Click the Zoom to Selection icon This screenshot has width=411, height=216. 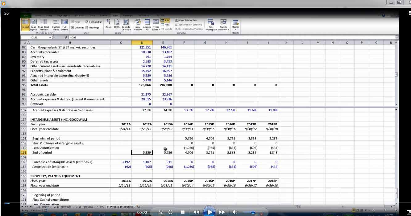pyautogui.click(x=126, y=24)
